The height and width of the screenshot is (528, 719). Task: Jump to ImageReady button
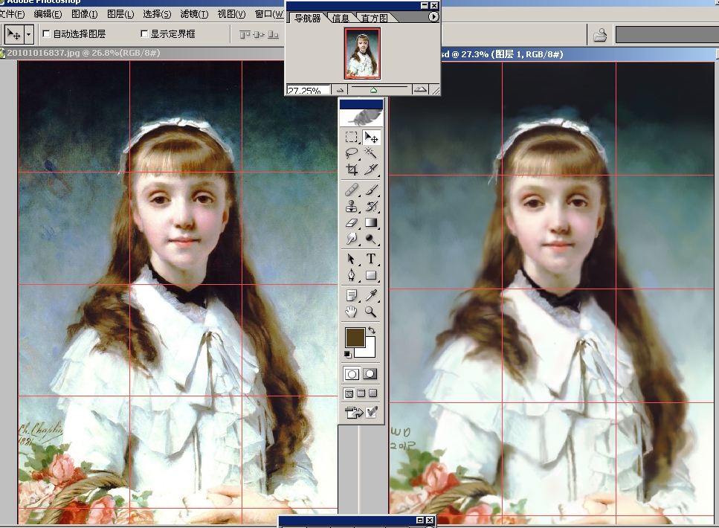click(355, 413)
